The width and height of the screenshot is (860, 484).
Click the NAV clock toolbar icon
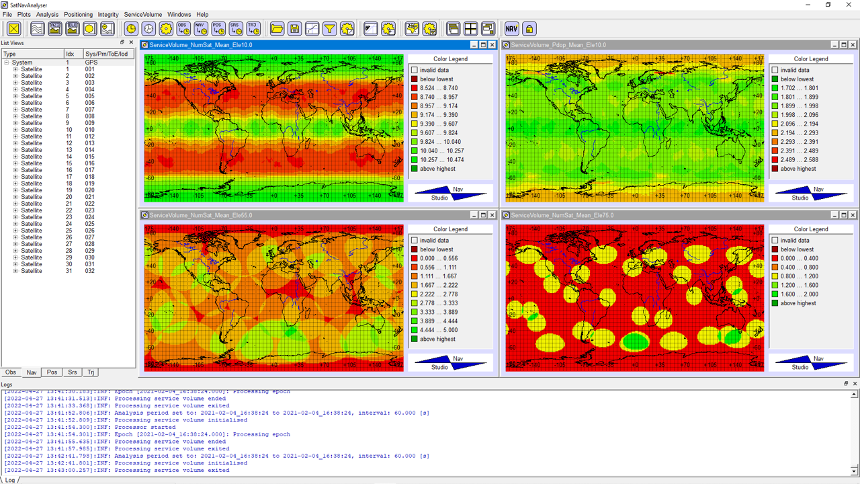coord(200,28)
